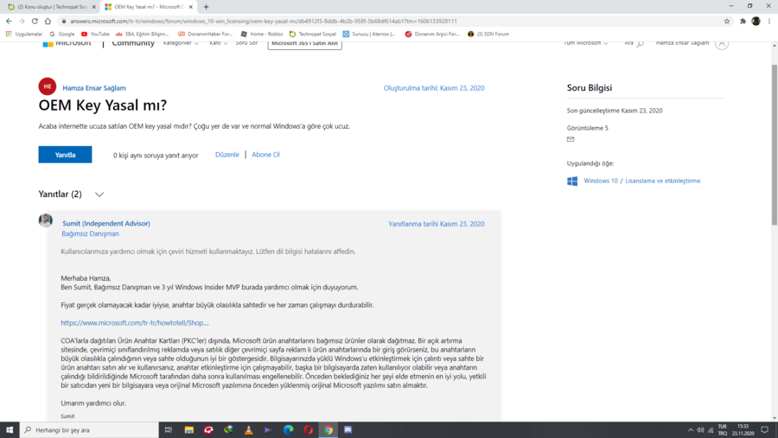Open the Donanım Arşivi Forum bookmark
Screen dimensions: 778x438
[x=432, y=34]
